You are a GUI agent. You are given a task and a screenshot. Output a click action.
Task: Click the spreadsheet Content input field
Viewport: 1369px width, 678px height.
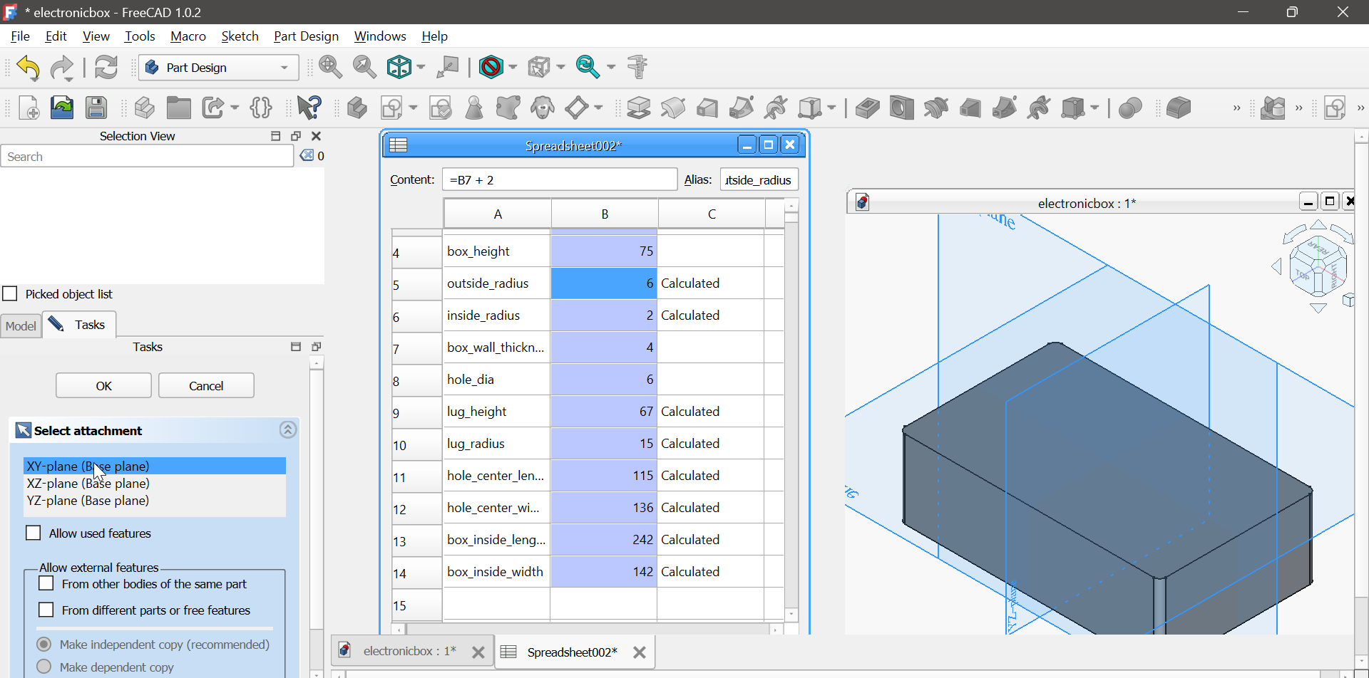(x=559, y=180)
